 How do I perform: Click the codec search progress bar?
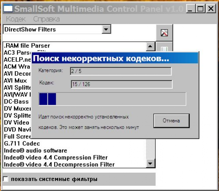(112, 99)
